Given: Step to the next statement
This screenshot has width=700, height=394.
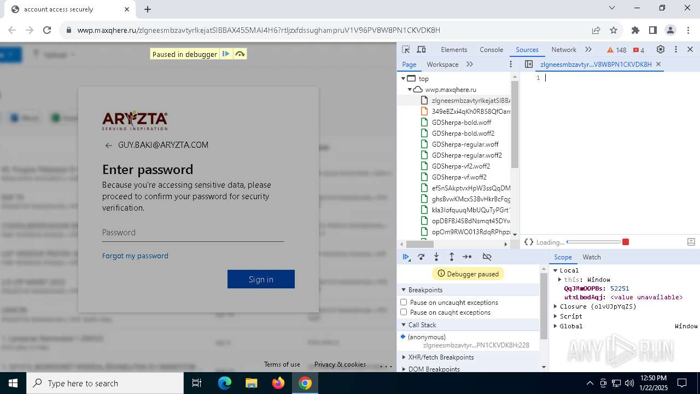Looking at the screenshot, I should (x=467, y=257).
